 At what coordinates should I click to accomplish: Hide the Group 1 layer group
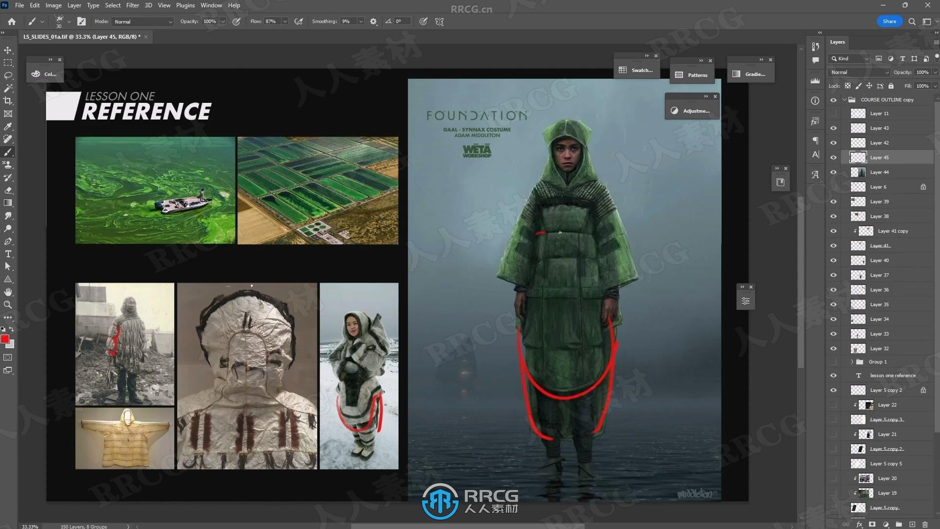click(x=833, y=361)
